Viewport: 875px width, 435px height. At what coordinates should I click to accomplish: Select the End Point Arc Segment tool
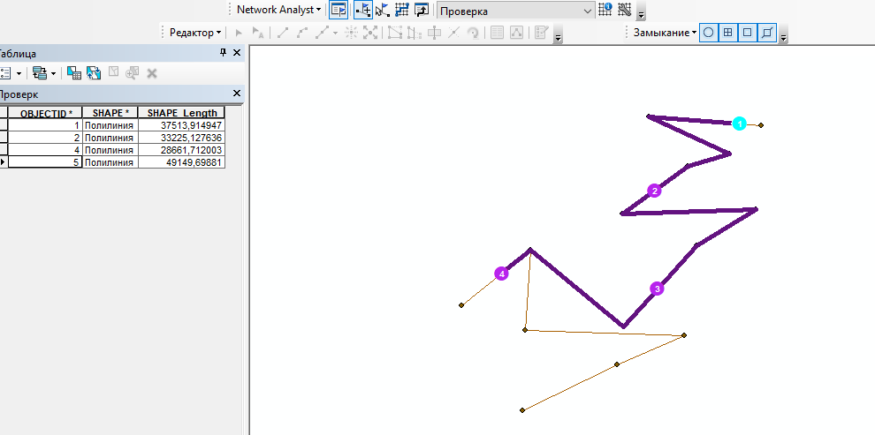coord(302,33)
